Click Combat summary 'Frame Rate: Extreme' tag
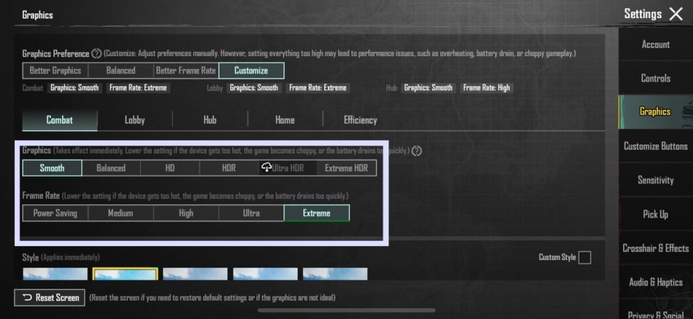This screenshot has height=319, width=693. (138, 88)
